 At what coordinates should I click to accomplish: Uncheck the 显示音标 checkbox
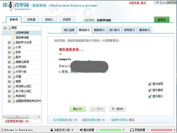point(150,90)
